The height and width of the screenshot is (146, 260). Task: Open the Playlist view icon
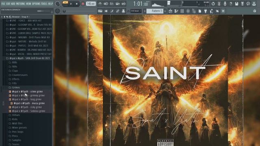coord(170,11)
